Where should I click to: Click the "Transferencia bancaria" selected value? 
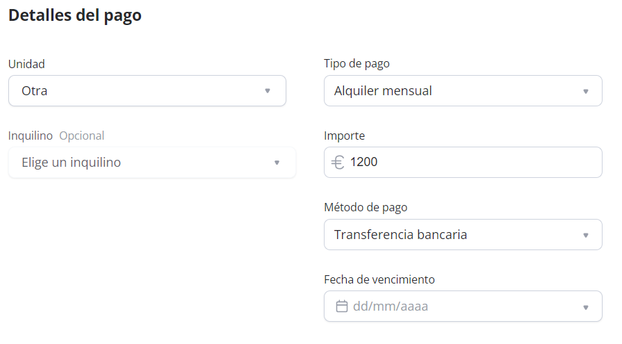400,235
